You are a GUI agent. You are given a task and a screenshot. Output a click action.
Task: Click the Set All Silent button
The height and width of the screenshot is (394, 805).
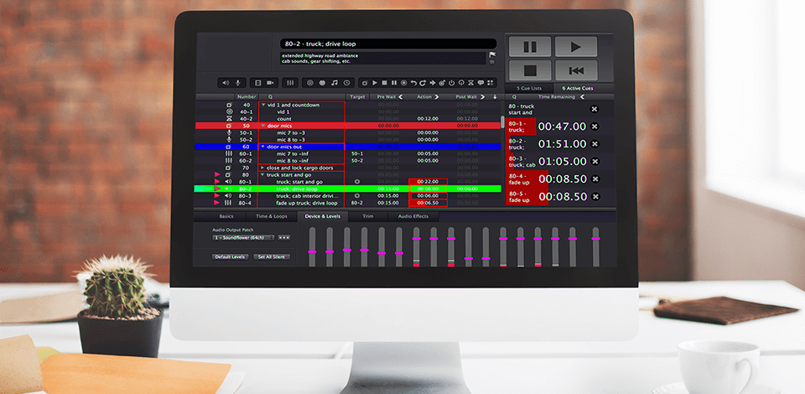[272, 257]
